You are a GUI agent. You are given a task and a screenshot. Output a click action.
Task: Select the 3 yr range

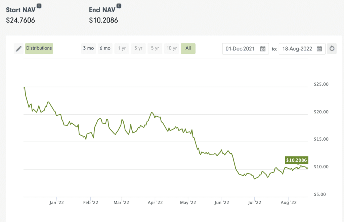[138, 48]
